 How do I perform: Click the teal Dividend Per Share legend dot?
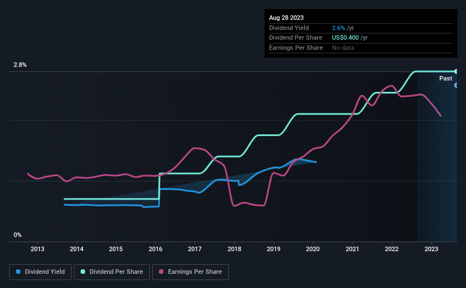[83, 272]
